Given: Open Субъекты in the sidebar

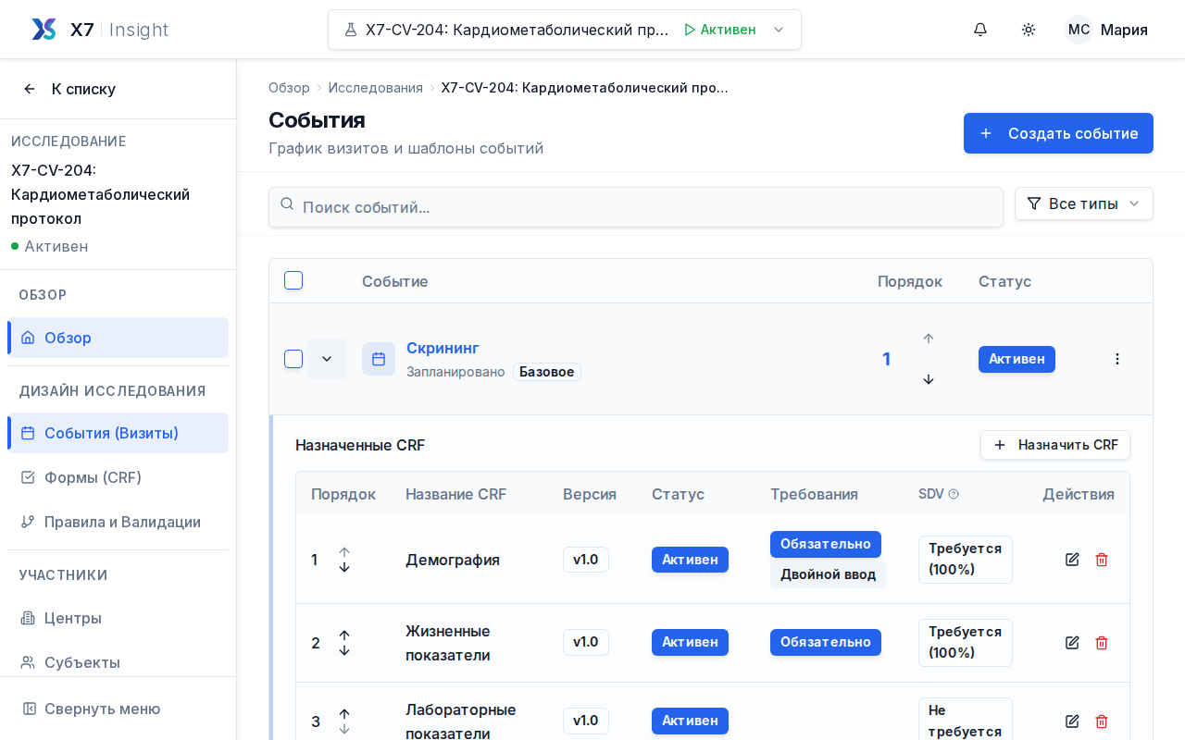Looking at the screenshot, I should click(118, 662).
